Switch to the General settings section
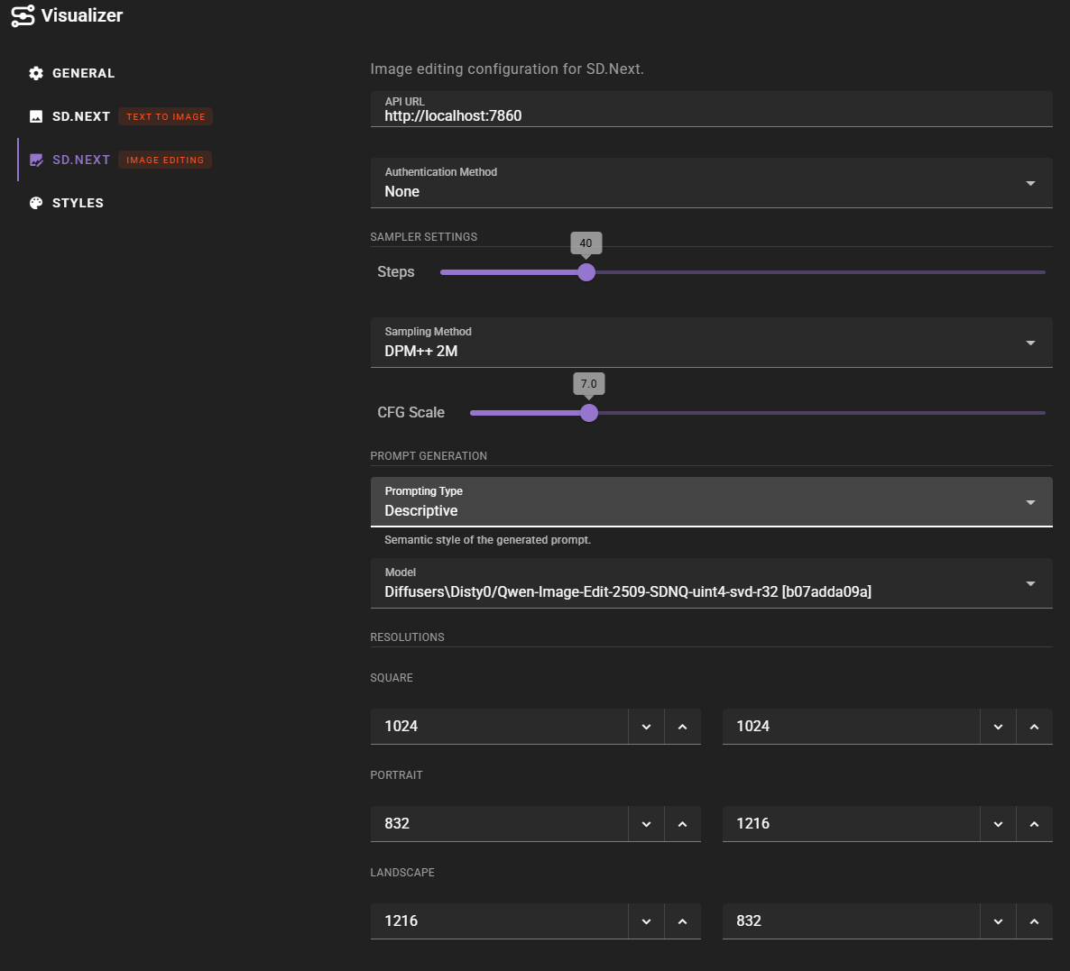 [x=83, y=73]
